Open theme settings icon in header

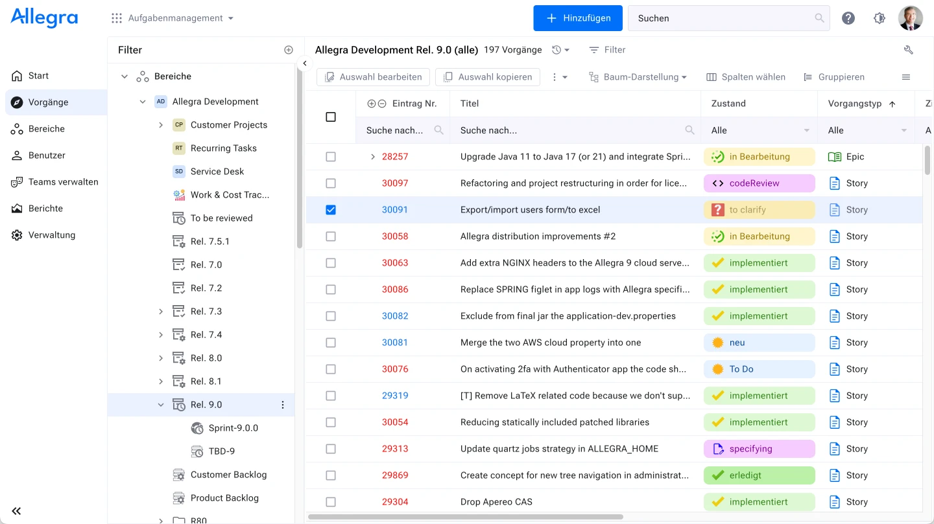(x=880, y=18)
